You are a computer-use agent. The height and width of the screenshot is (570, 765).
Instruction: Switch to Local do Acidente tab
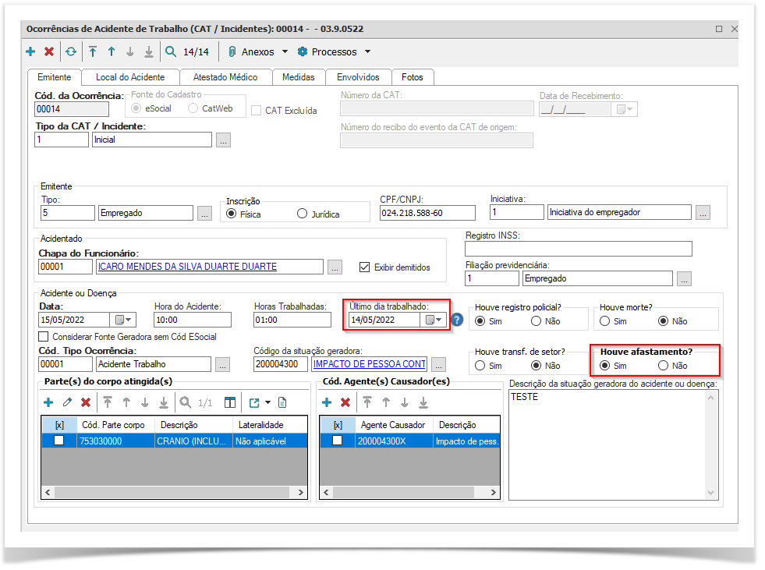pos(130,77)
